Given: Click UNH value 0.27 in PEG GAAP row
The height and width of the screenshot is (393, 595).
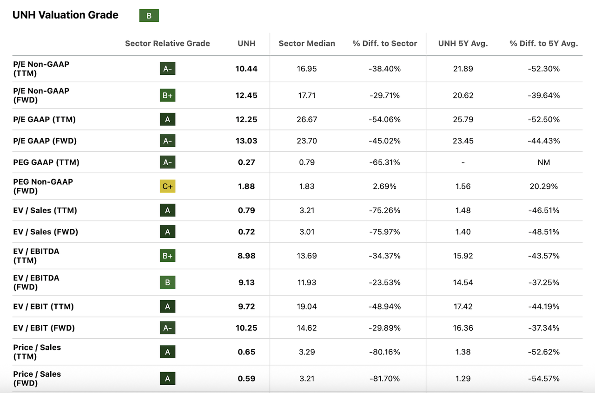Looking at the screenshot, I should tap(246, 162).
